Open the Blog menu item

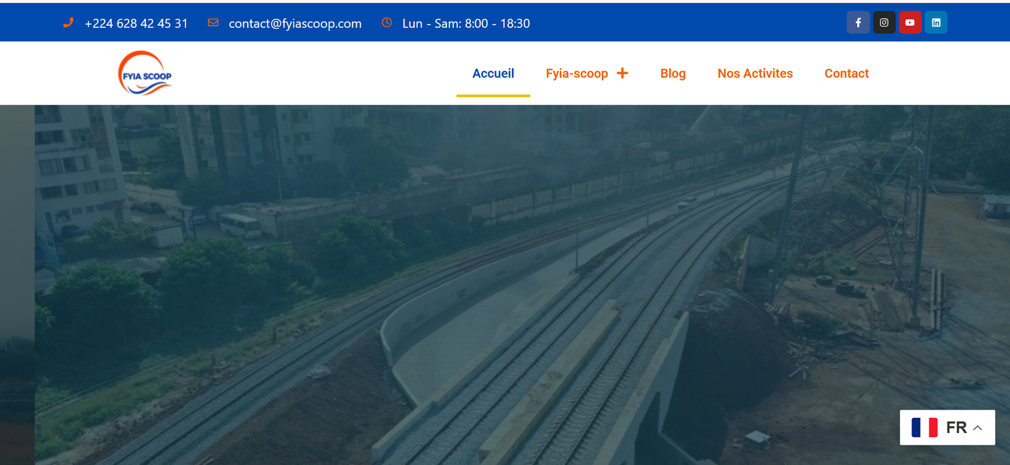[x=672, y=74]
